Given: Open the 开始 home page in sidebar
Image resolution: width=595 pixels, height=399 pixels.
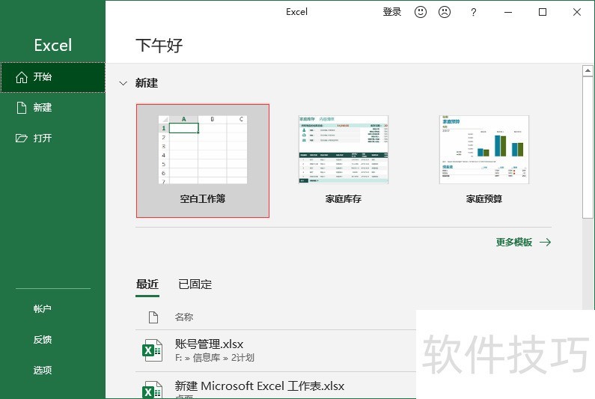Looking at the screenshot, I should (x=52, y=77).
